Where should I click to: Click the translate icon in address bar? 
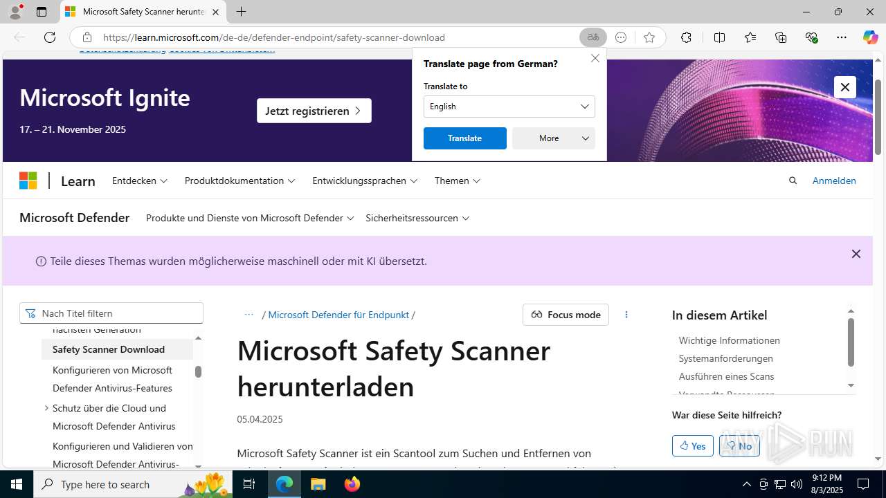(x=593, y=37)
